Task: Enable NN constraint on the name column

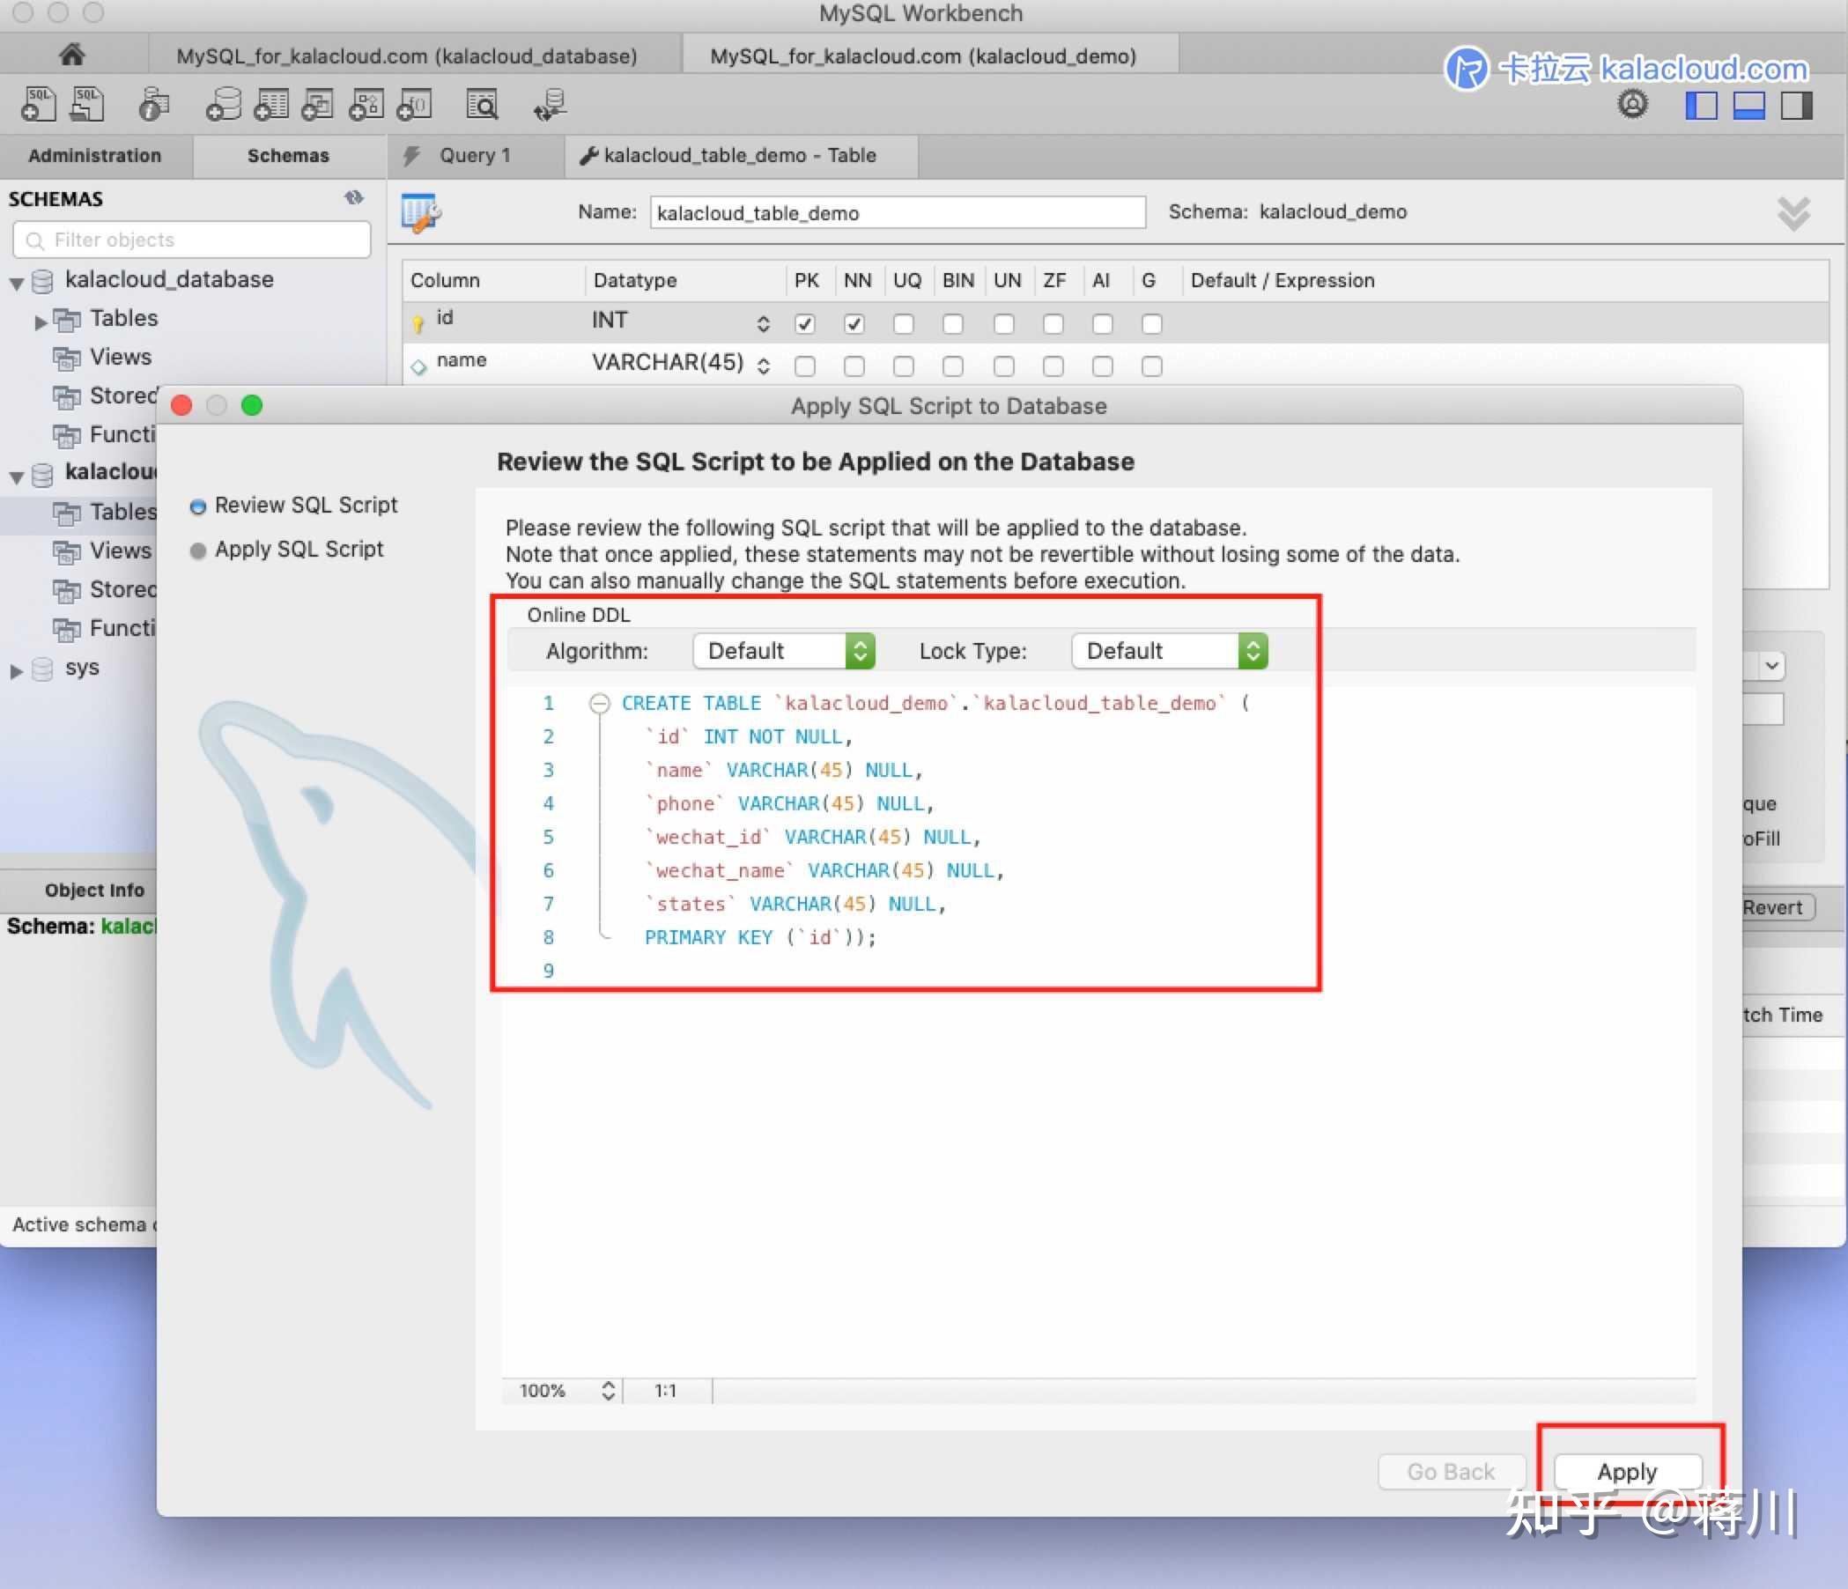Action: click(x=854, y=366)
